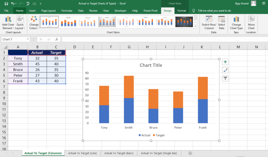Switch to the Insert tab
The image size is (268, 157).
click(x=32, y=10)
